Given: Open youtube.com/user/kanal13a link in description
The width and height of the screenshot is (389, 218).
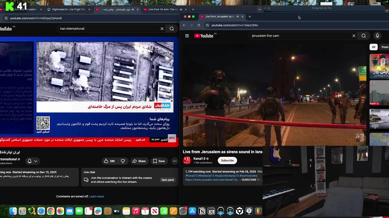Looking at the screenshot, I should pos(212,180).
